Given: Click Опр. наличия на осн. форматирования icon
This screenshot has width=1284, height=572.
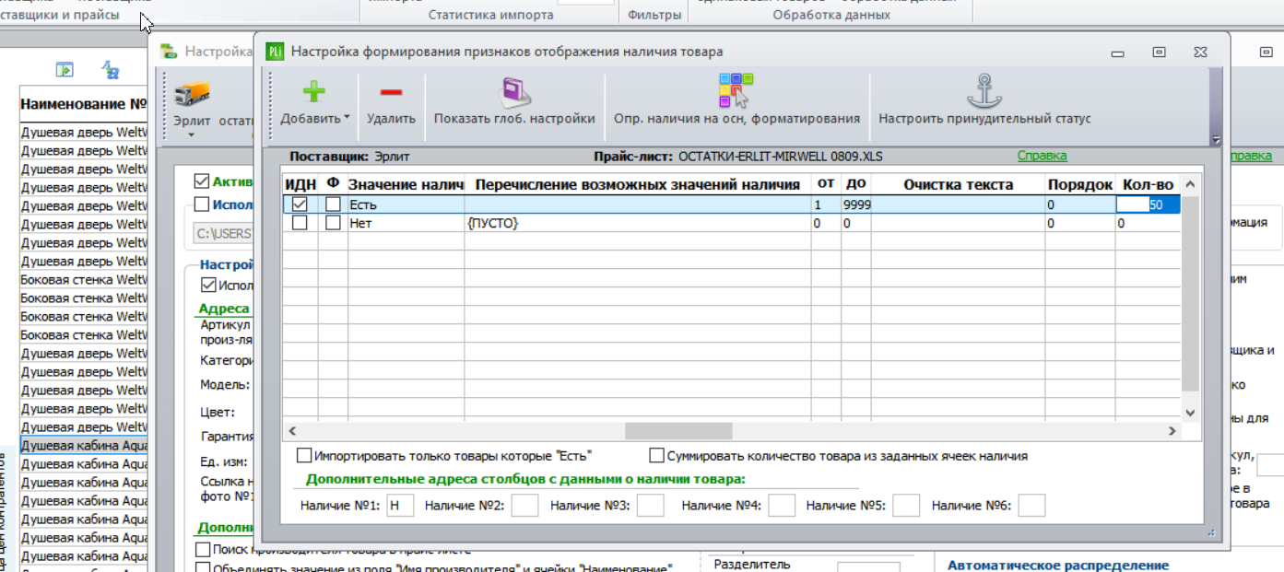Looking at the screenshot, I should (x=736, y=90).
